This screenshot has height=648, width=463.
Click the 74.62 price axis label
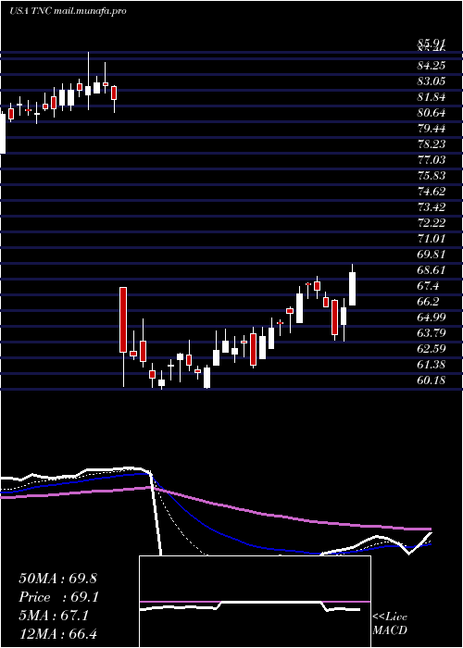tap(432, 192)
